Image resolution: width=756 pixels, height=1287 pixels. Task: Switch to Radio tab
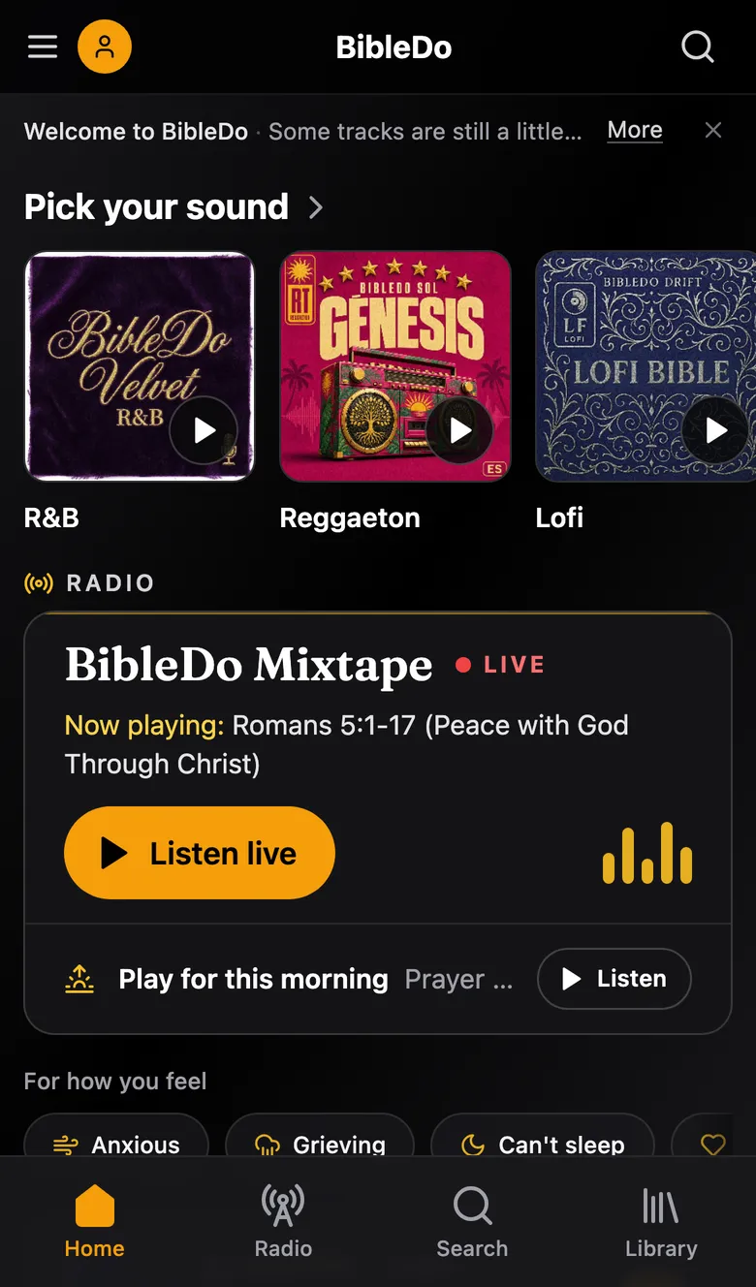tap(283, 1221)
